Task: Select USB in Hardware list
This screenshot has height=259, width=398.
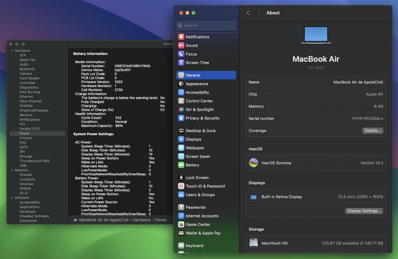Action: click(23, 166)
